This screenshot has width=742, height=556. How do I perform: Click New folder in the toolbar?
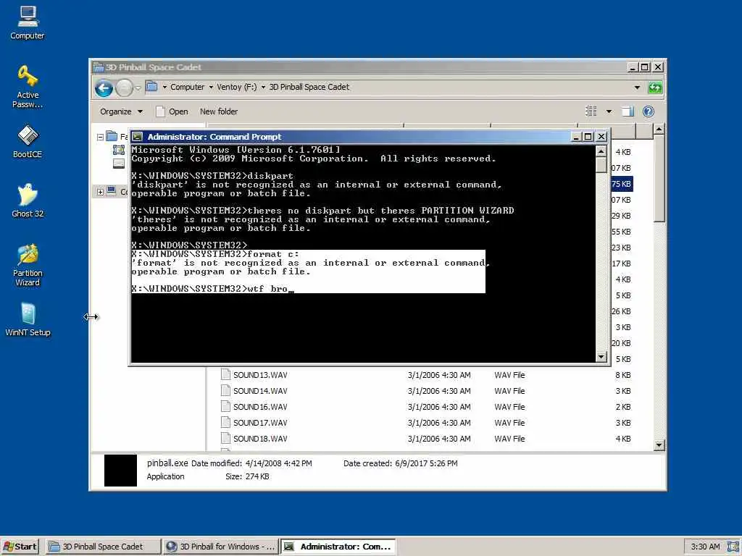219,111
